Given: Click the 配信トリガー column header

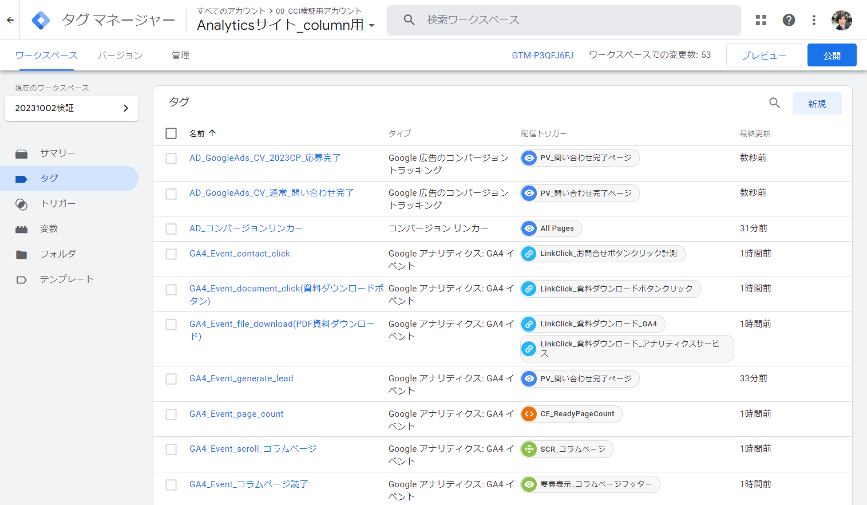Looking at the screenshot, I should tap(544, 133).
